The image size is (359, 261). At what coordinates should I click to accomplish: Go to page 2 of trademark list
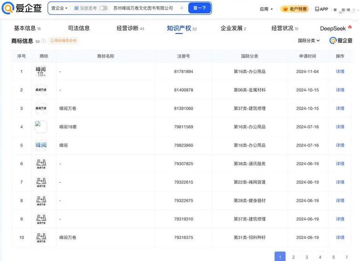293,257
